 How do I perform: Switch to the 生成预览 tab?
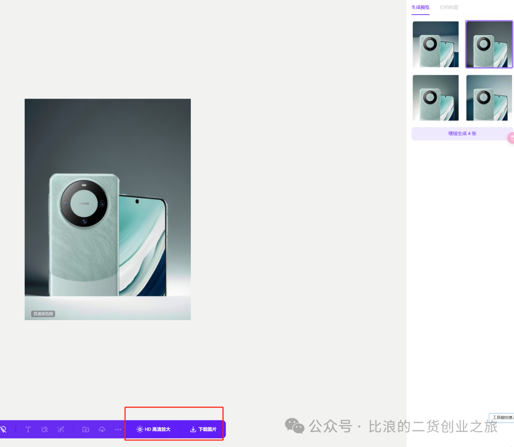point(420,7)
